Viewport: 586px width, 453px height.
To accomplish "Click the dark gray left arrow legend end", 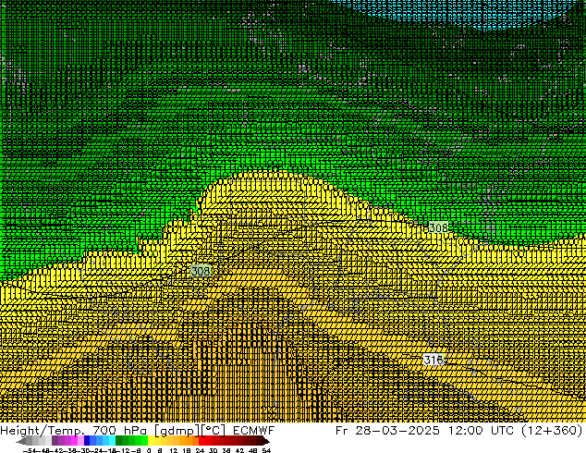I will tap(21, 442).
